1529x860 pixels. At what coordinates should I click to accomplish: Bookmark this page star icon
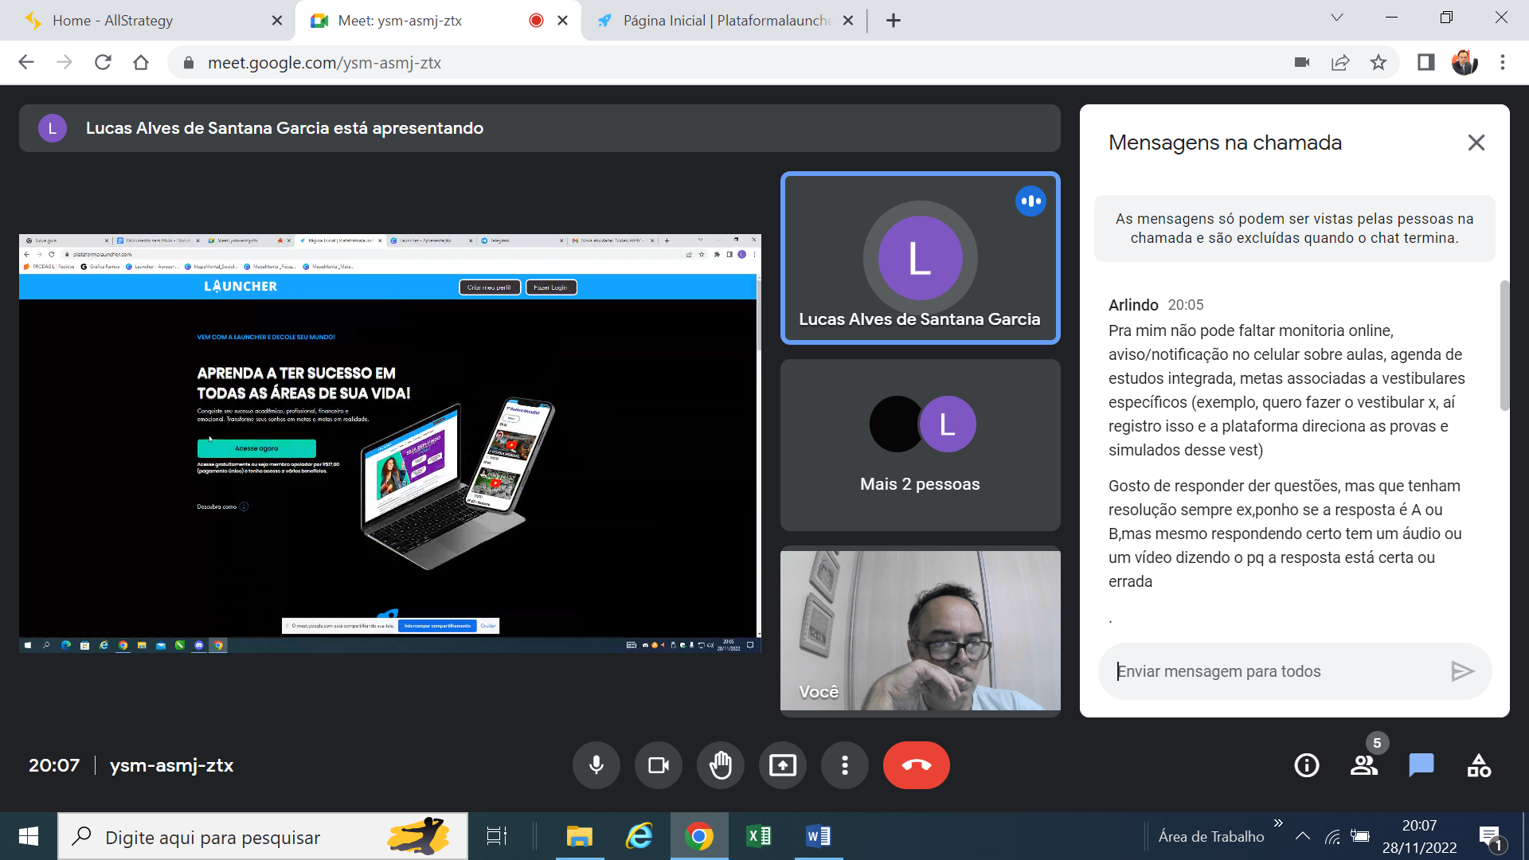1378,62
